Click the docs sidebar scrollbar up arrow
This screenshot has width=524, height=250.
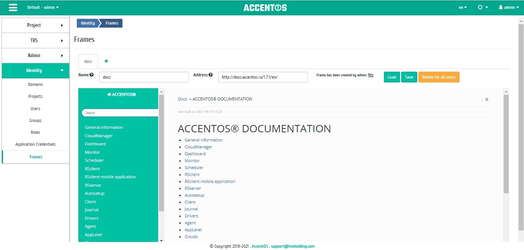pos(161,91)
